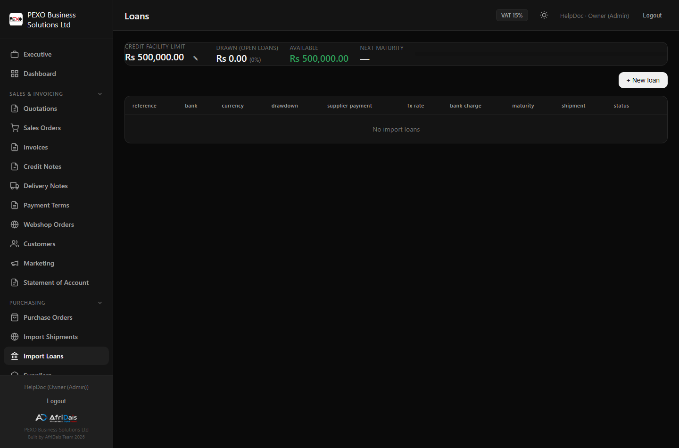Click the 'shipment' column header
Screen dimensions: 679x448
573,106
